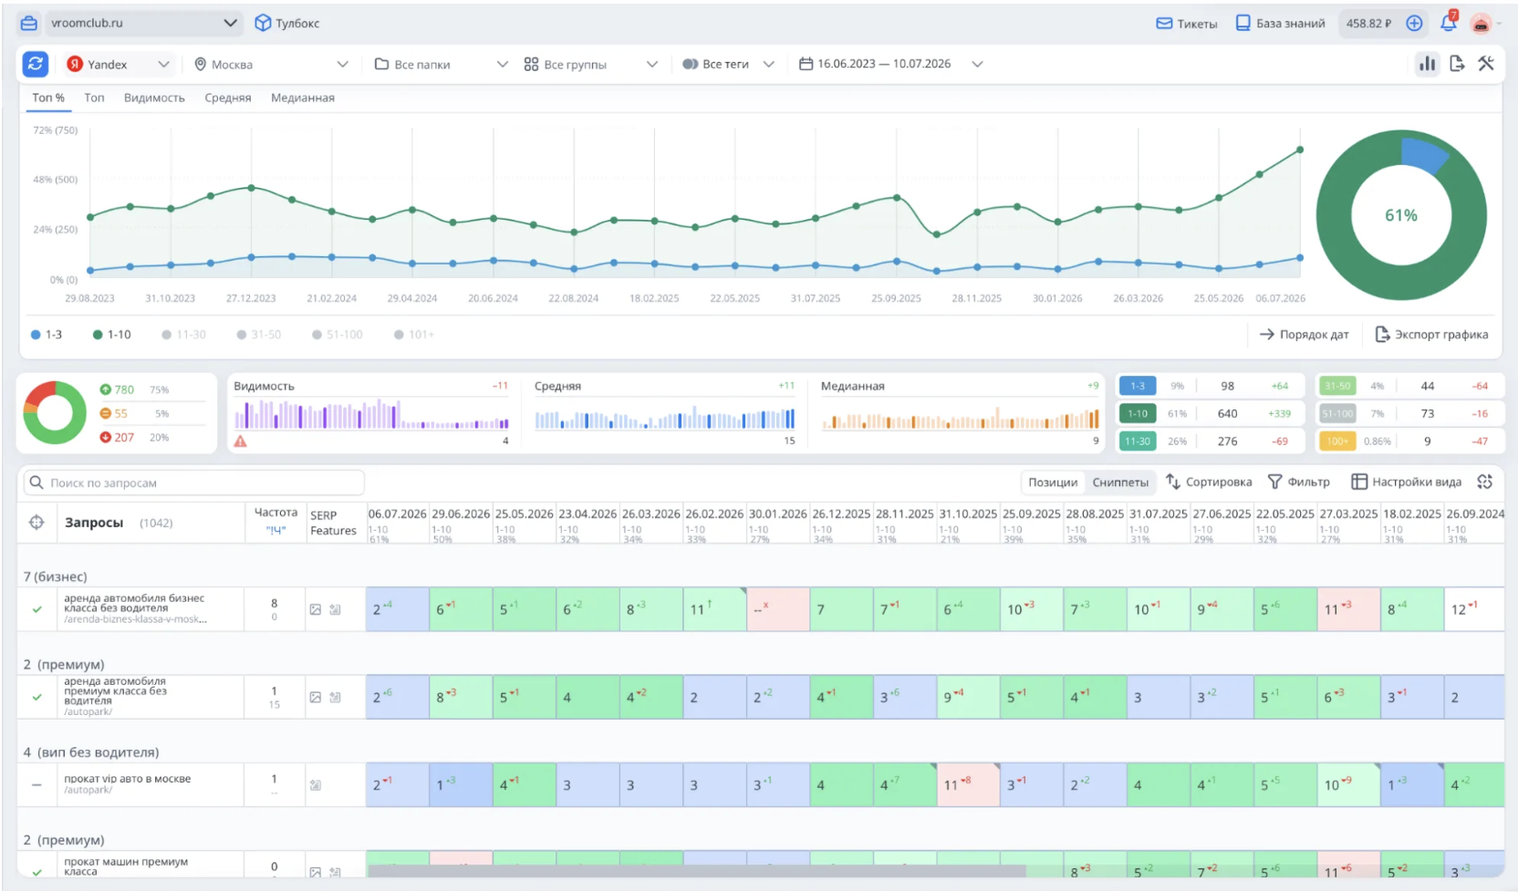Open the tools wrench icon
The width and height of the screenshot is (1518, 892).
click(x=1486, y=64)
